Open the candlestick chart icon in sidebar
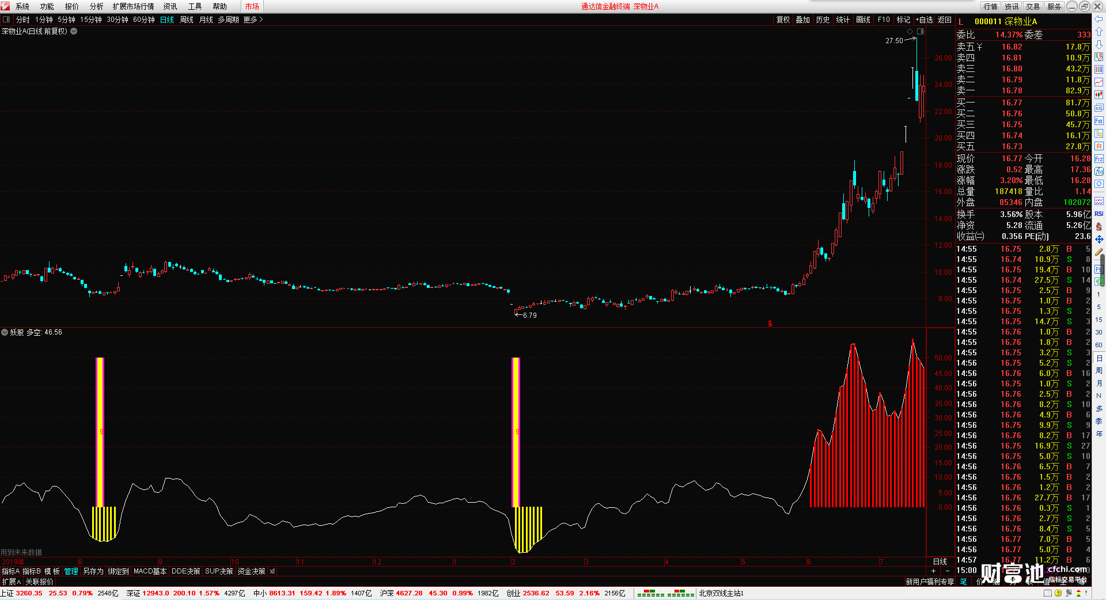 pos(1099,94)
